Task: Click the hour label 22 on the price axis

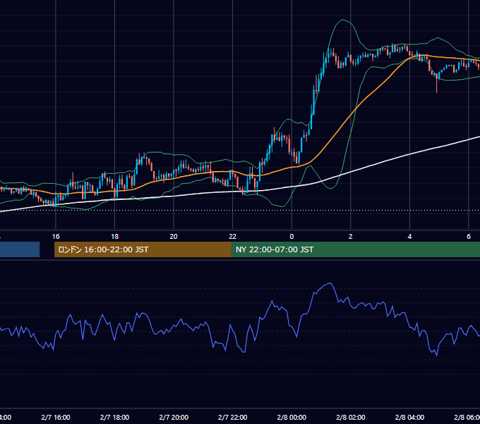Action: click(233, 237)
